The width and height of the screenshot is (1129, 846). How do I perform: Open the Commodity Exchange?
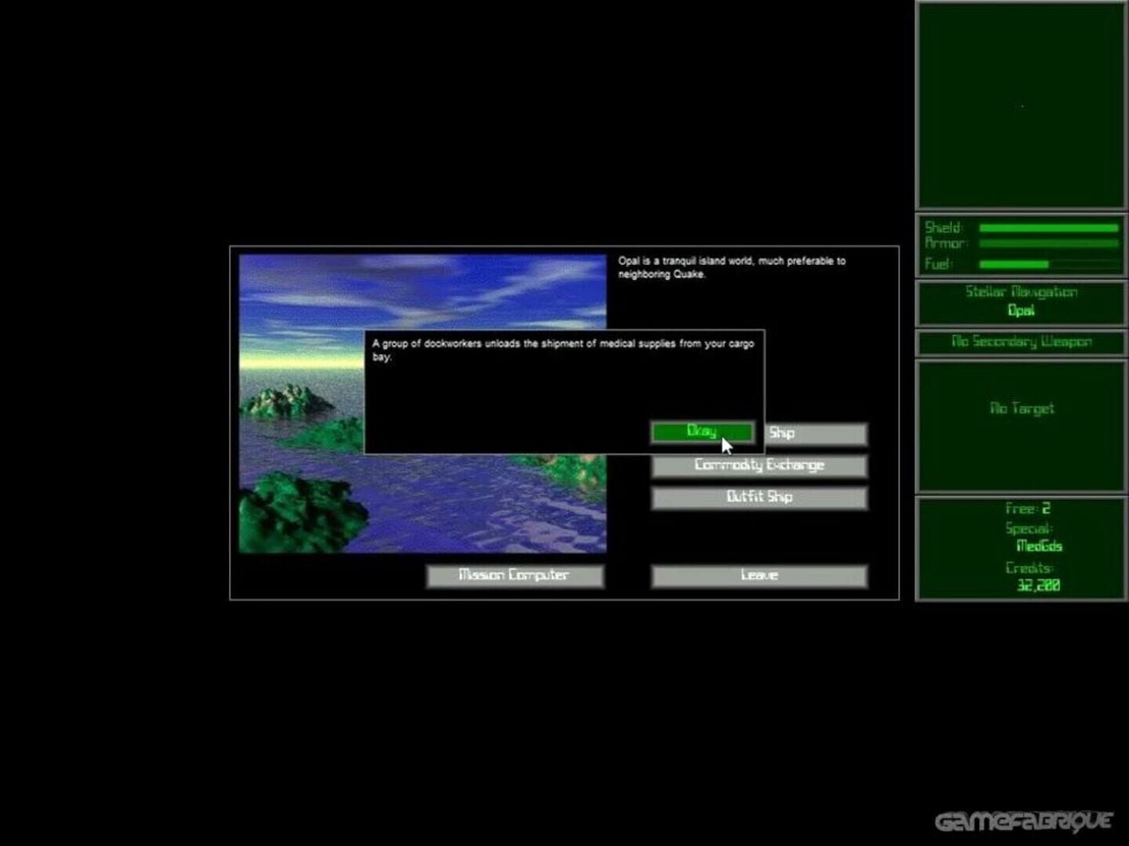pos(759,465)
